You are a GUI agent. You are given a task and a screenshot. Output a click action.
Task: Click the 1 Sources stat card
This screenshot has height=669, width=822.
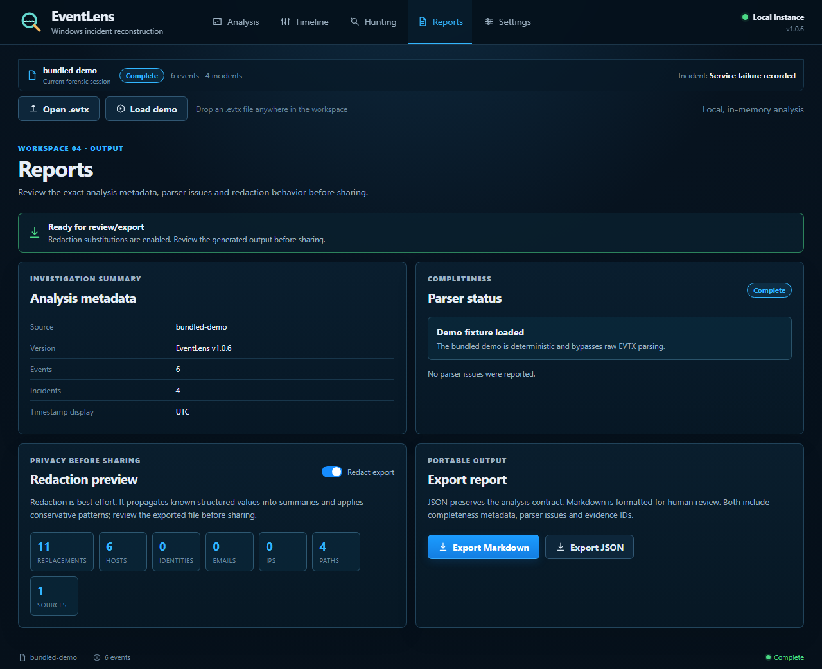coord(54,596)
